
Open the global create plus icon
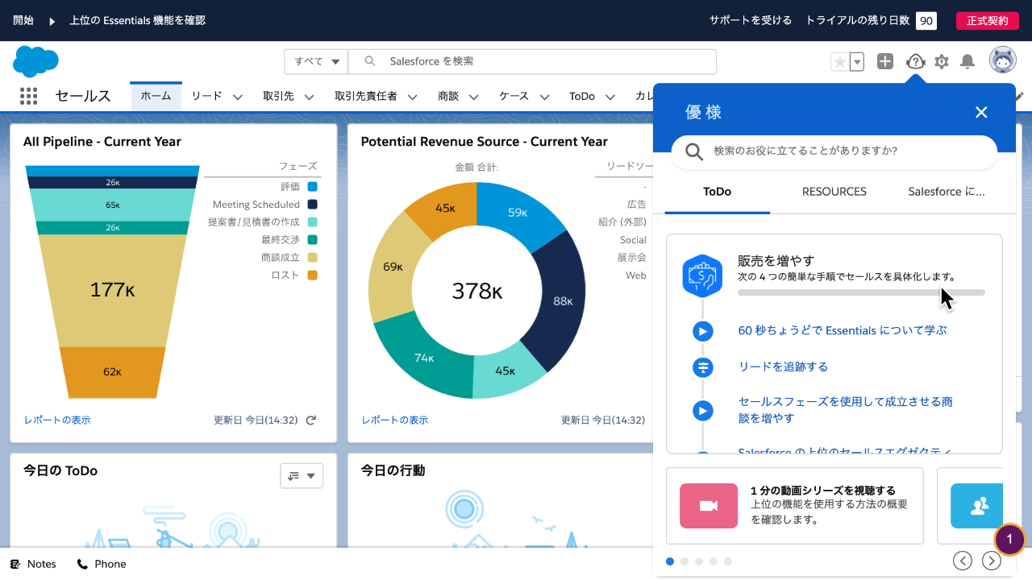(x=885, y=61)
